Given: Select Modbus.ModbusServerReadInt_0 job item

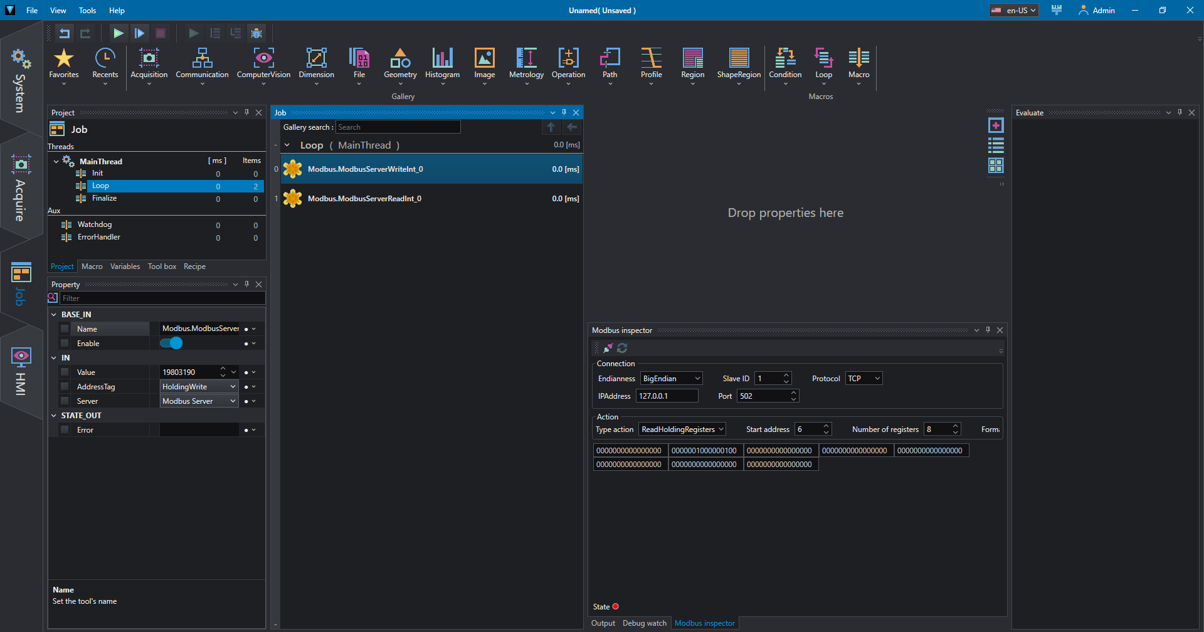Looking at the screenshot, I should tap(364, 199).
